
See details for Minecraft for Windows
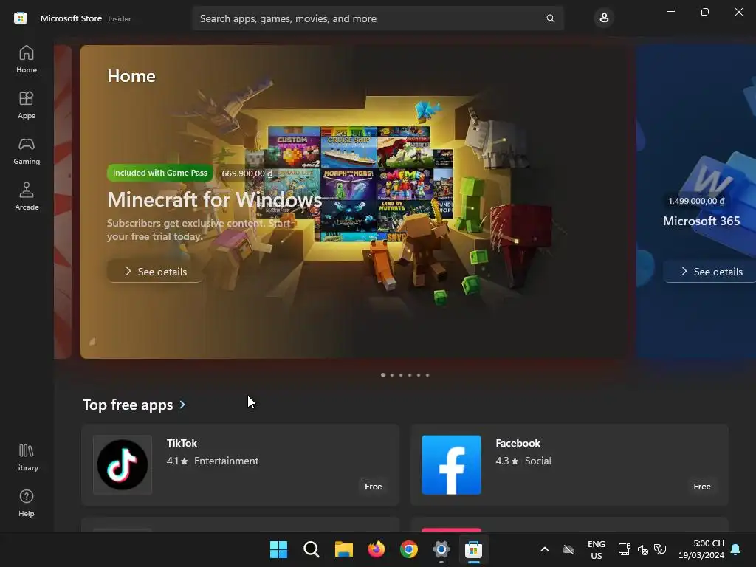coord(155,272)
